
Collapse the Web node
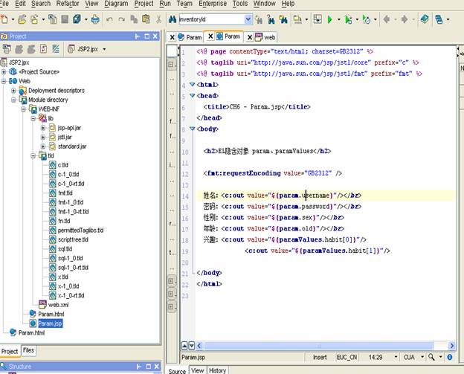tap(4, 81)
